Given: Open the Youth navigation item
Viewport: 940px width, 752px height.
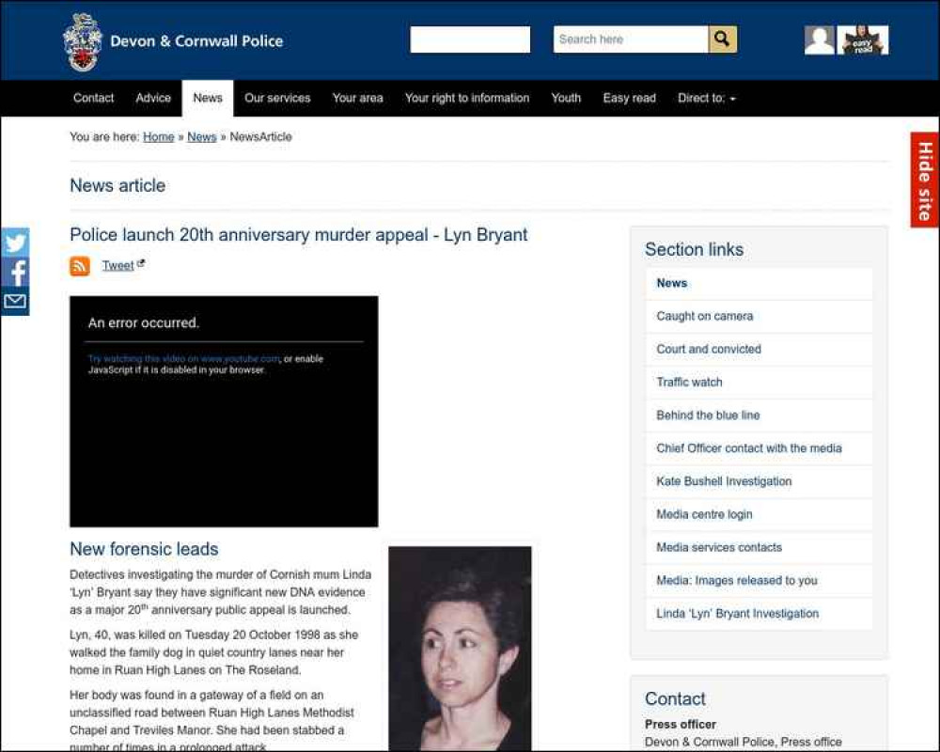Looking at the screenshot, I should [566, 98].
